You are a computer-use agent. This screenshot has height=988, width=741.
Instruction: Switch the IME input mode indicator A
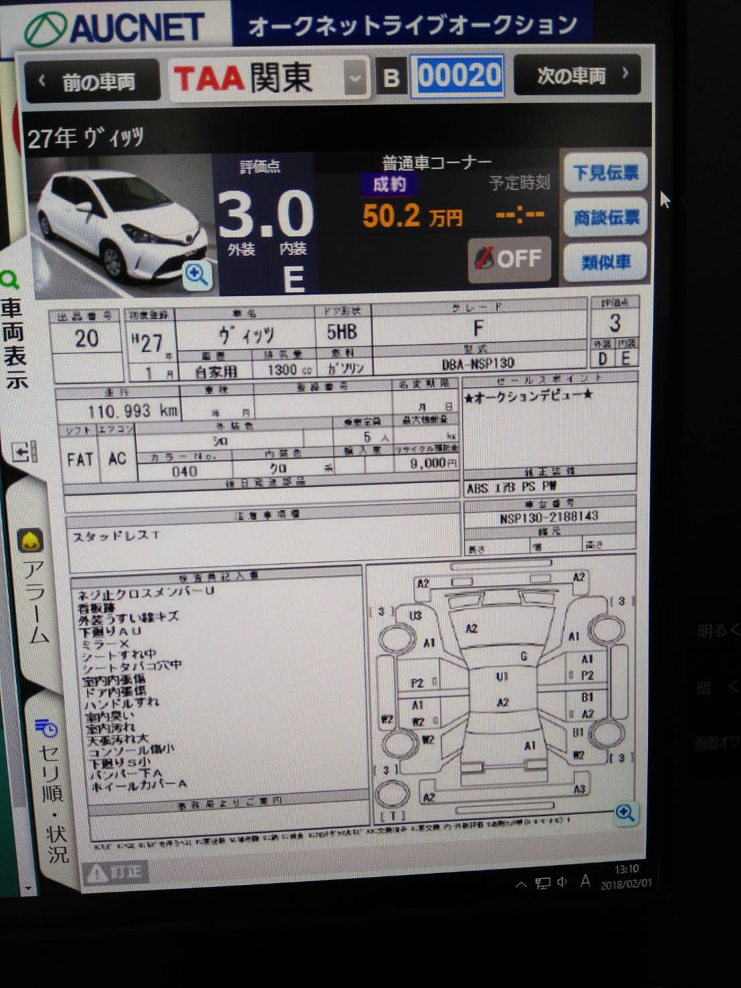coord(585,882)
